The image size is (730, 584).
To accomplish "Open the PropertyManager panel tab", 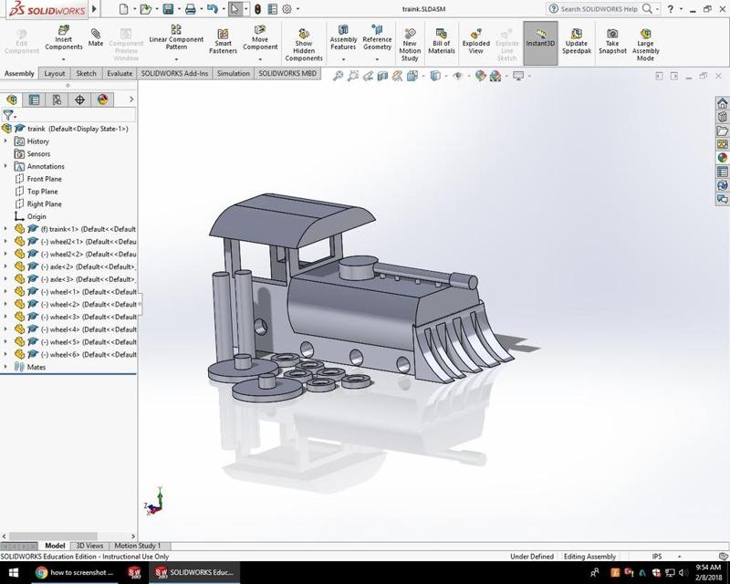I will point(34,99).
